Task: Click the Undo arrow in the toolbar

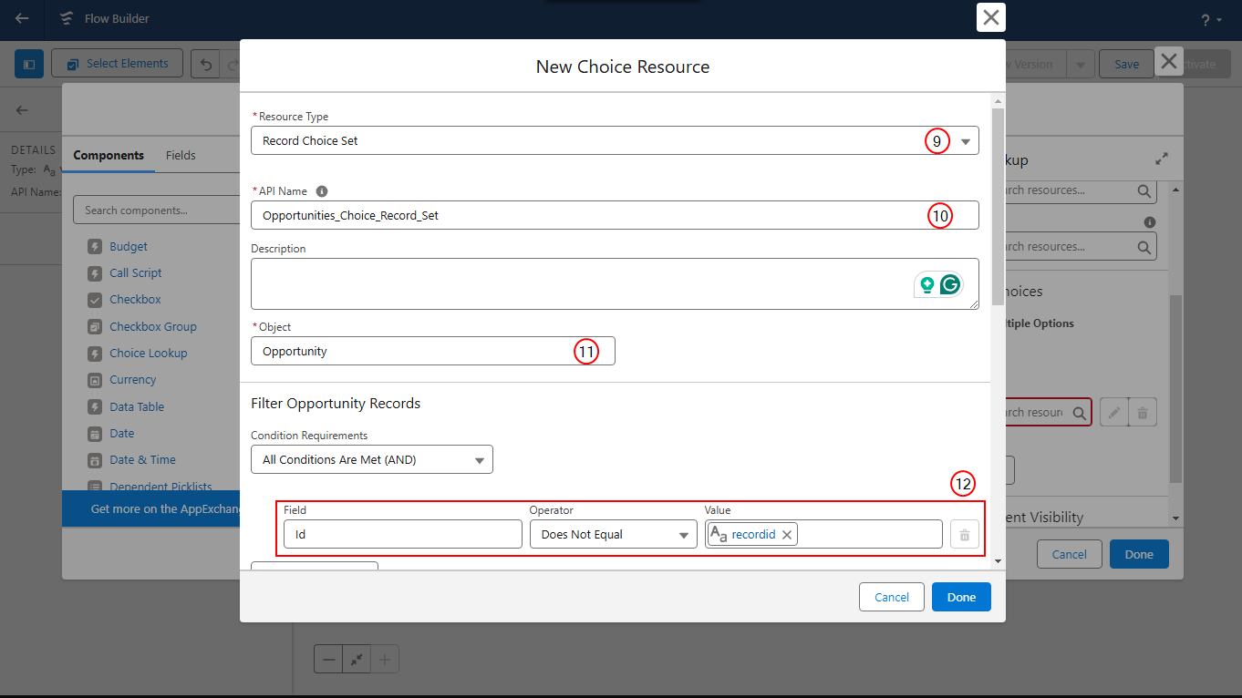Action: (x=206, y=64)
